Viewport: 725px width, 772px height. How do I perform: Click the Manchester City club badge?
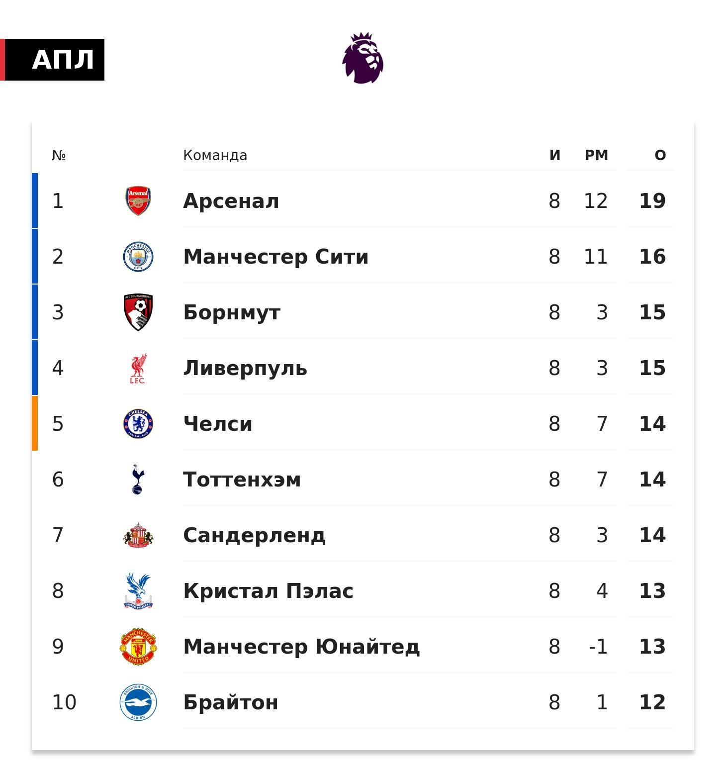click(138, 257)
